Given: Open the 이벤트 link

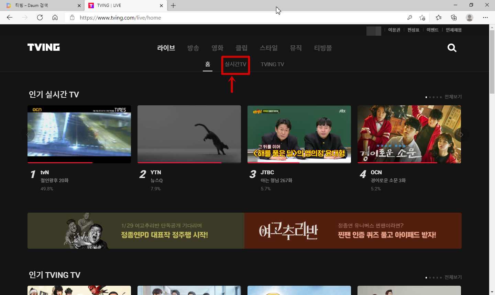Looking at the screenshot, I should tap(432, 30).
